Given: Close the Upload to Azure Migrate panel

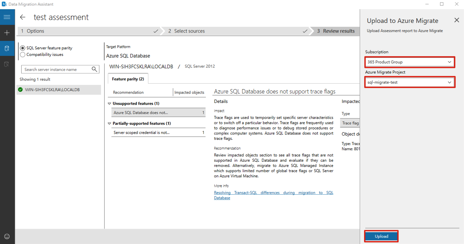Looking at the screenshot, I should (456, 20).
